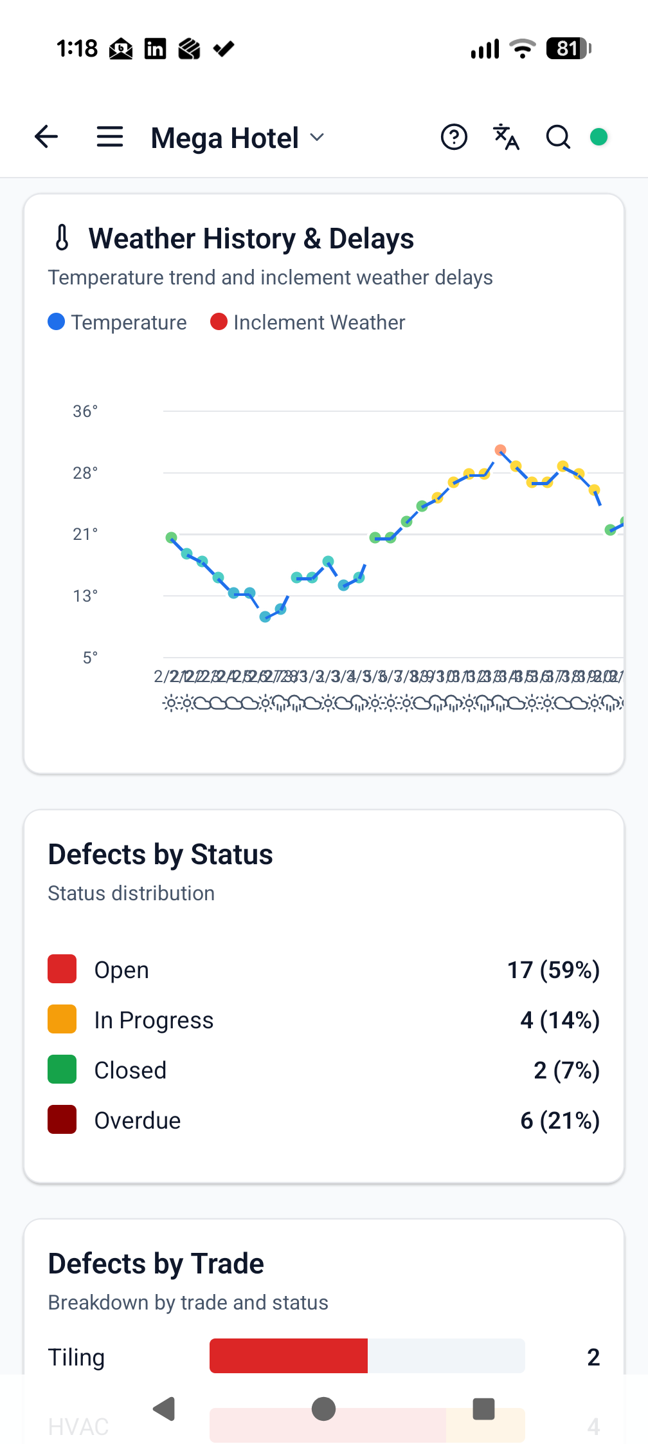
Task: Open the hamburger menu
Action: click(110, 136)
